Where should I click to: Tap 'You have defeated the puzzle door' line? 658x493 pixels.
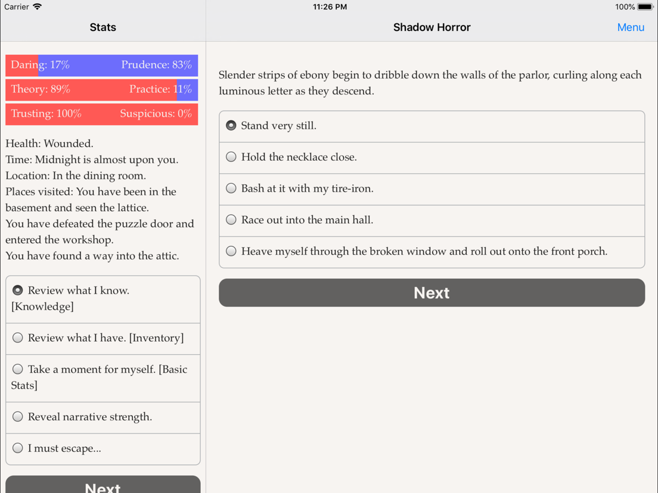100,232
